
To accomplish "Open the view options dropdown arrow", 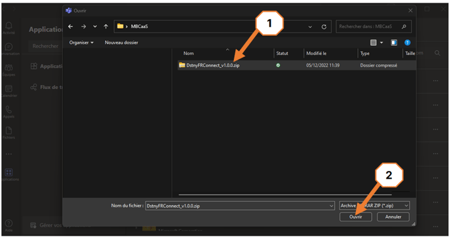I will 382,43.
